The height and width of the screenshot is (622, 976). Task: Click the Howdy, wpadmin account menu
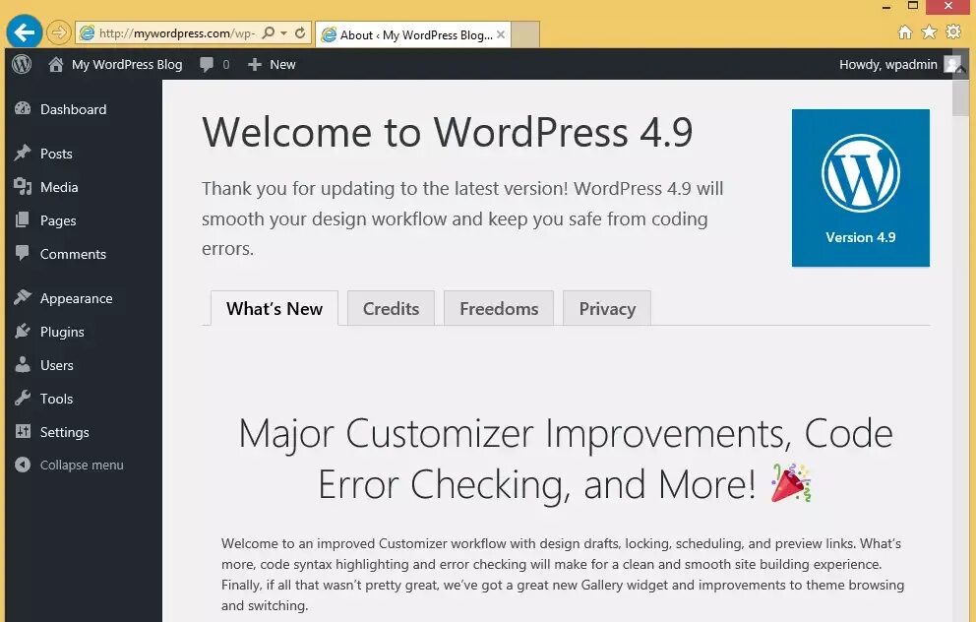(888, 64)
